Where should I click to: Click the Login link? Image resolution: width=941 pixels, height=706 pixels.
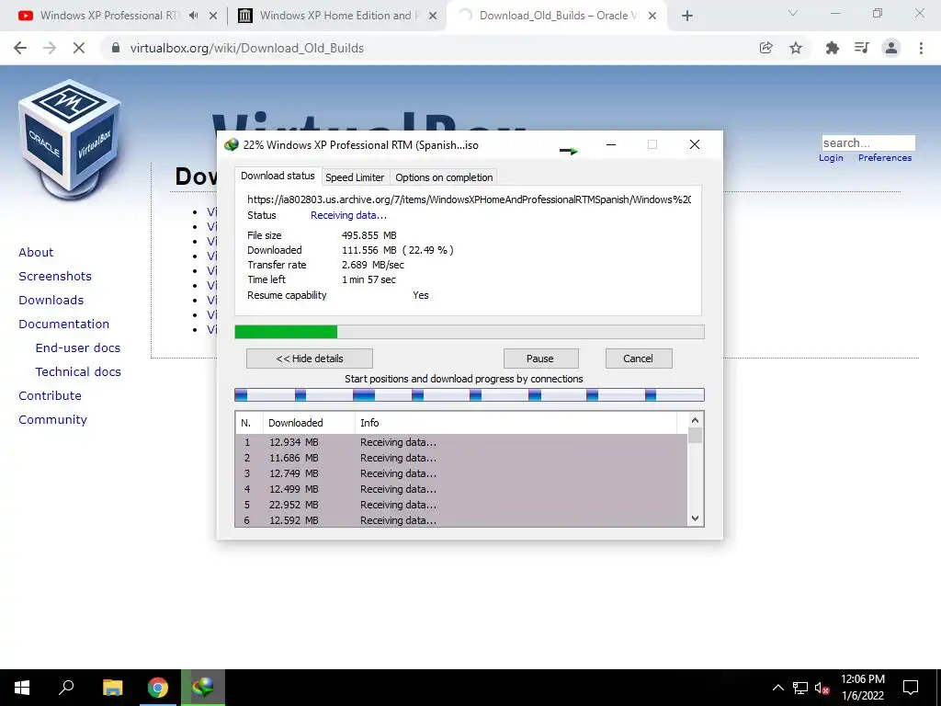click(x=831, y=157)
